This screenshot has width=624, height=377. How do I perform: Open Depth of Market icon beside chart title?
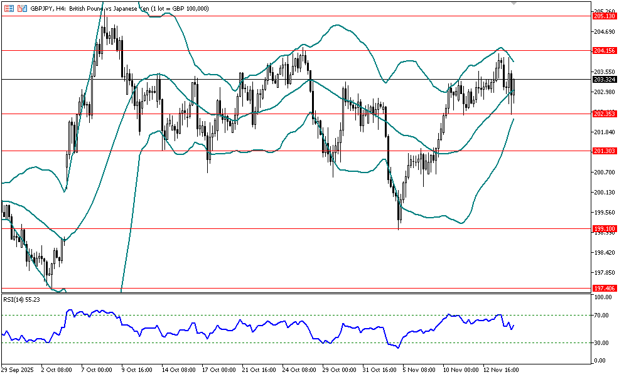22,9
